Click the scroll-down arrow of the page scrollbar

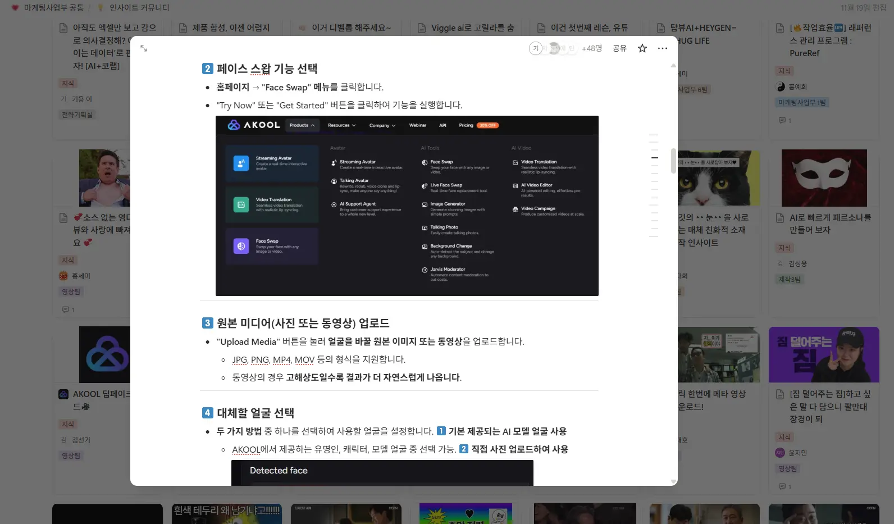coord(673,481)
